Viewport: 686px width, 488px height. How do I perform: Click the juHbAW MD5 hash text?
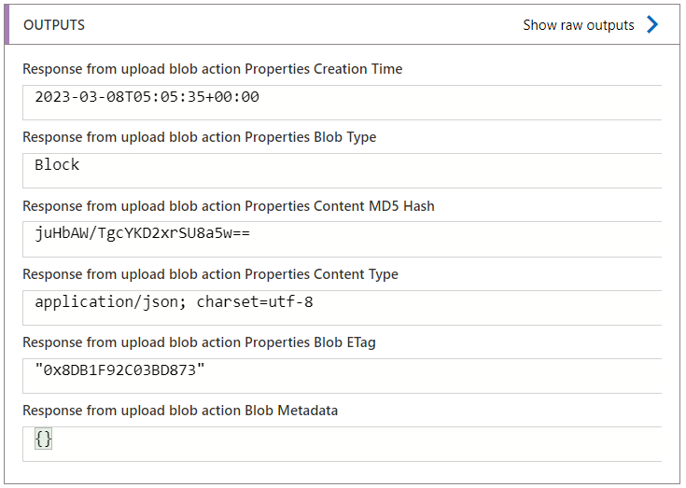[x=142, y=234]
